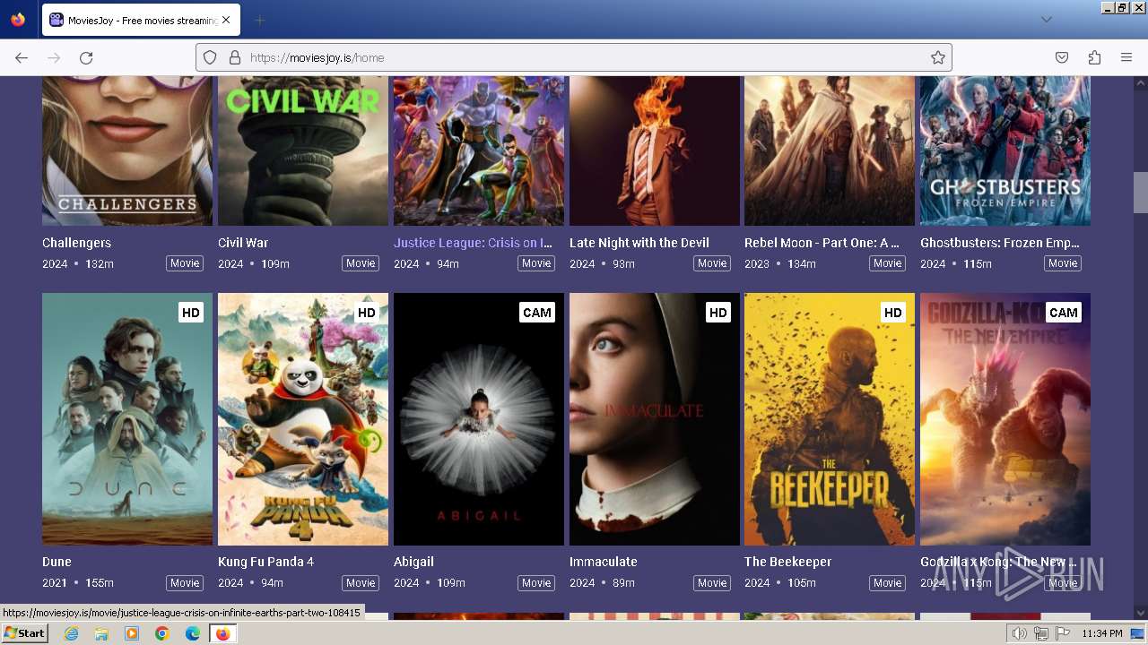Click CAM badge on Abigail poster
The height and width of the screenshot is (645, 1148).
click(x=537, y=313)
